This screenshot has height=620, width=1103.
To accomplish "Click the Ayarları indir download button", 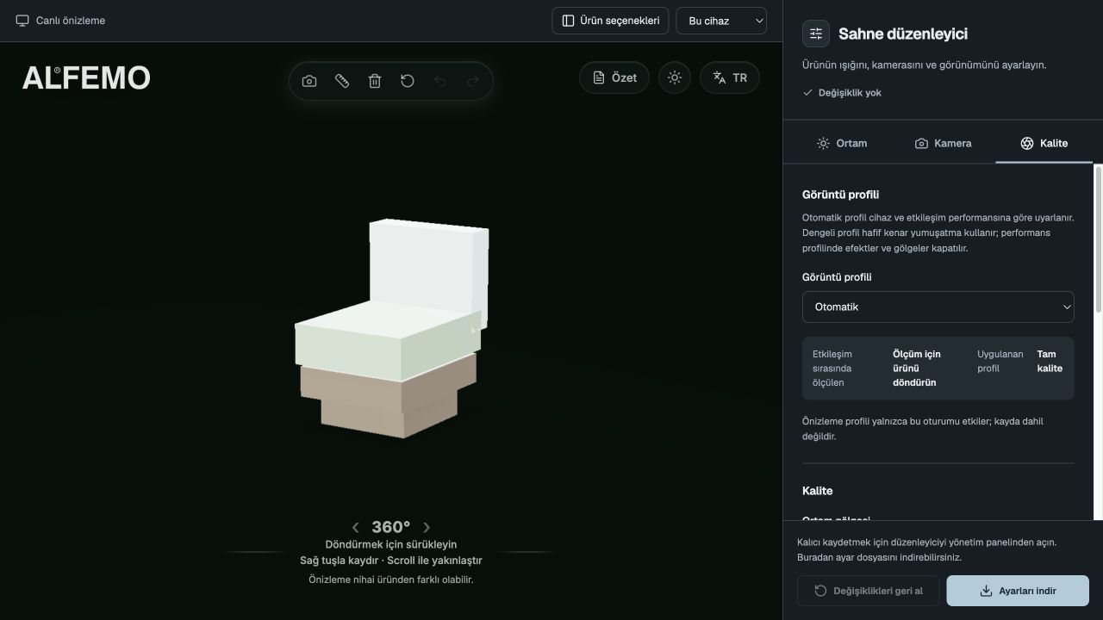I will point(1018,591).
